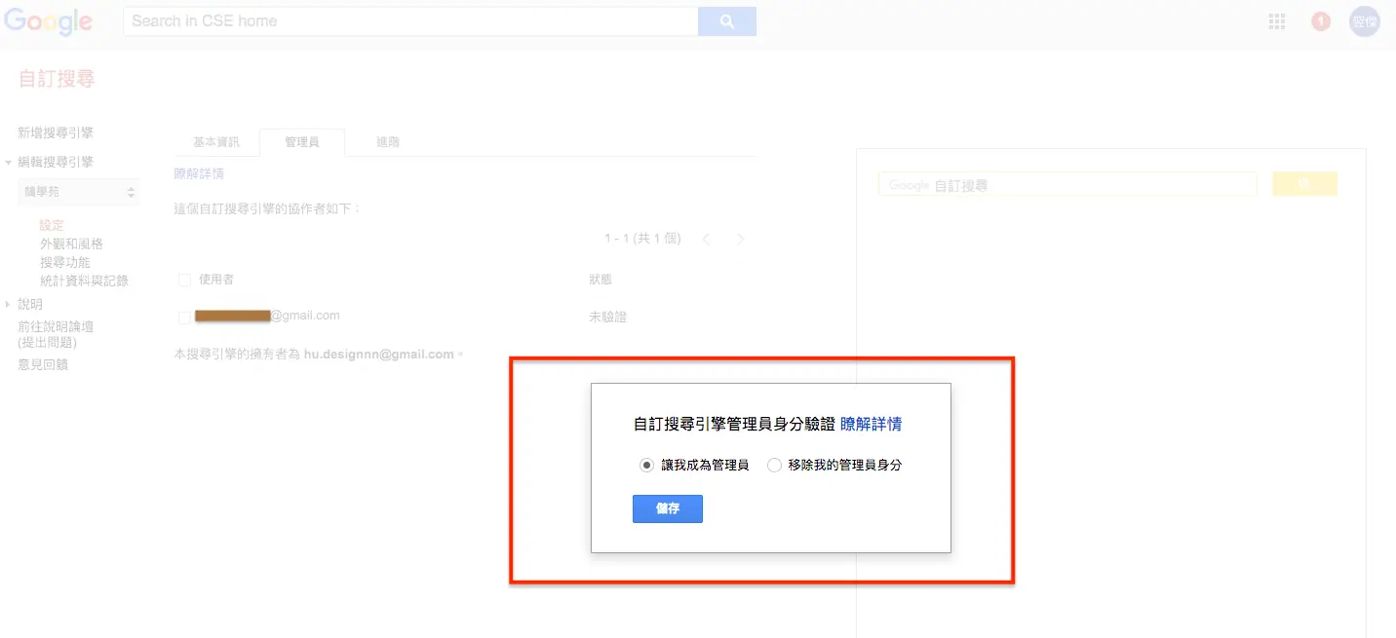Click the 未驗證 status text
Image resolution: width=1396 pixels, height=638 pixels.
point(607,318)
